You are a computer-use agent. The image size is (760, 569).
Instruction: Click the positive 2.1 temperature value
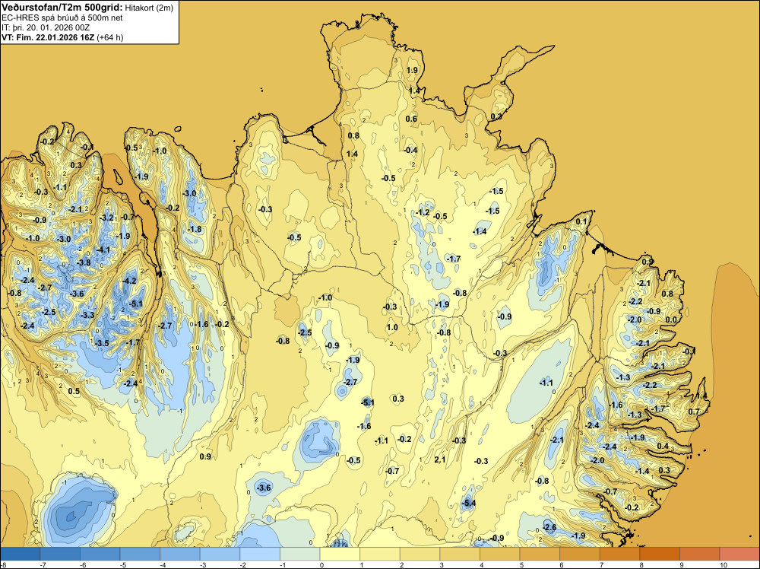tap(439, 459)
